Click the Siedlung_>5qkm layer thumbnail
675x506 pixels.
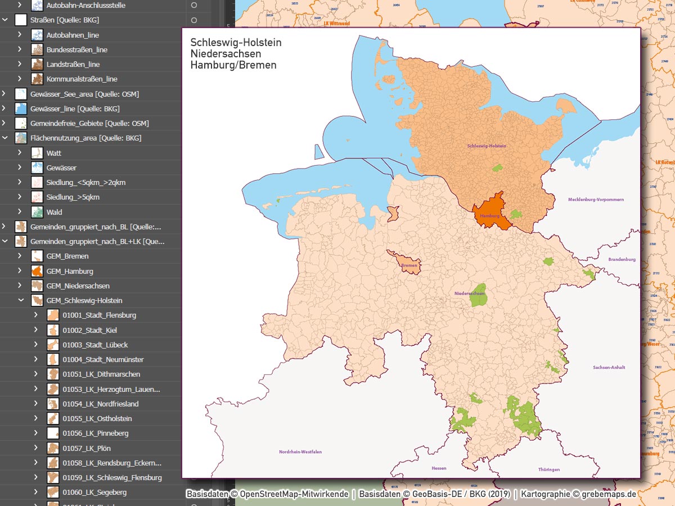(x=37, y=197)
